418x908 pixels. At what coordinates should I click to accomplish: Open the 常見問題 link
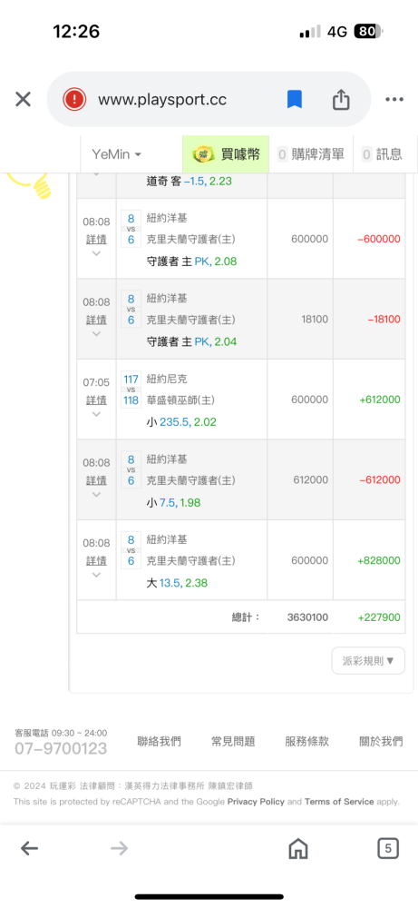233,741
